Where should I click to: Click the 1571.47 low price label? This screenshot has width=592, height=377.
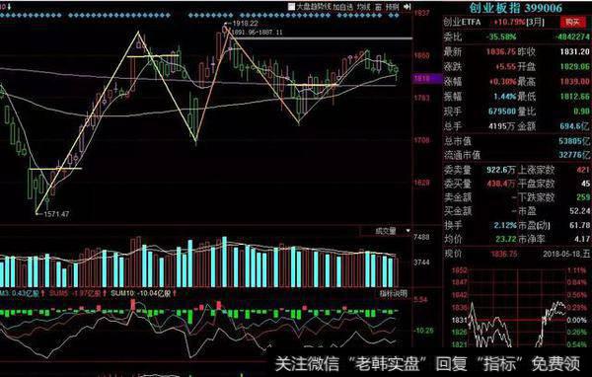pyautogui.click(x=56, y=214)
